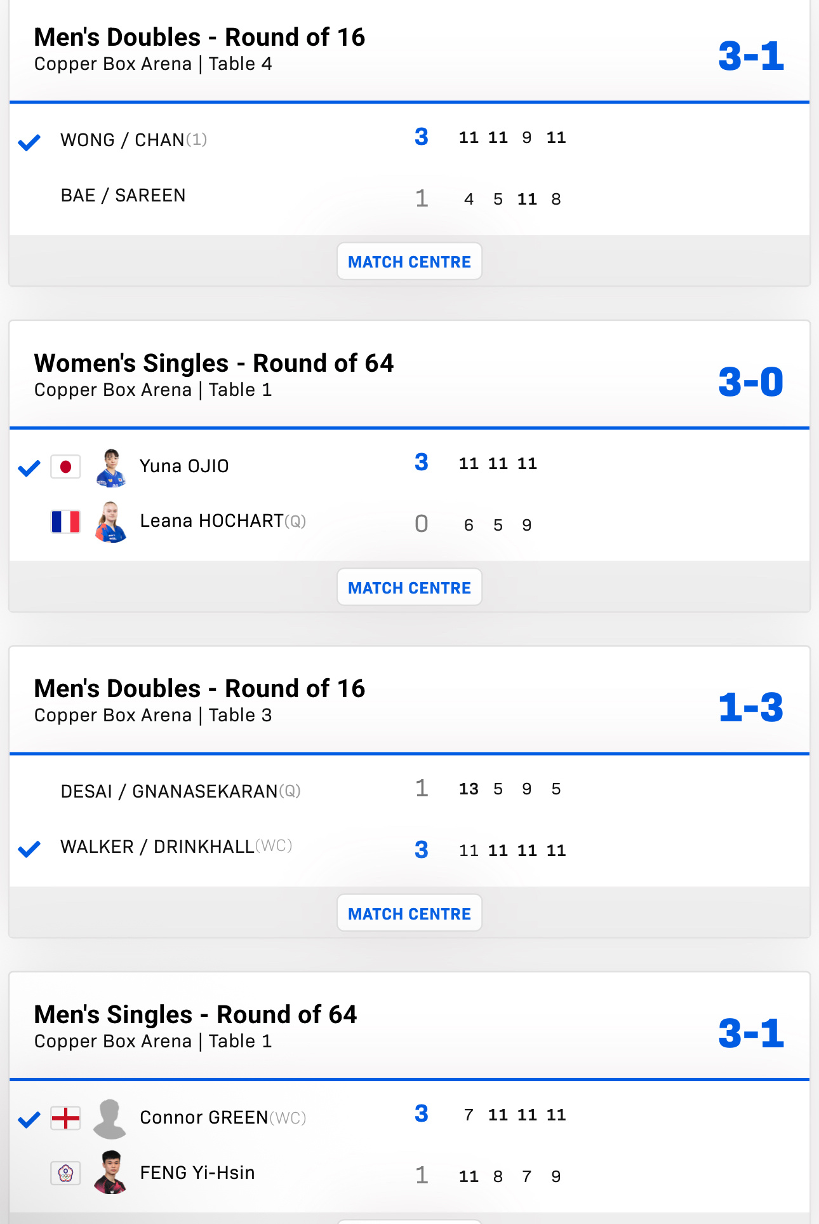This screenshot has height=1224, width=819.
Task: Select the DESAI / GNANASEKARAN pair name
Action: point(170,791)
